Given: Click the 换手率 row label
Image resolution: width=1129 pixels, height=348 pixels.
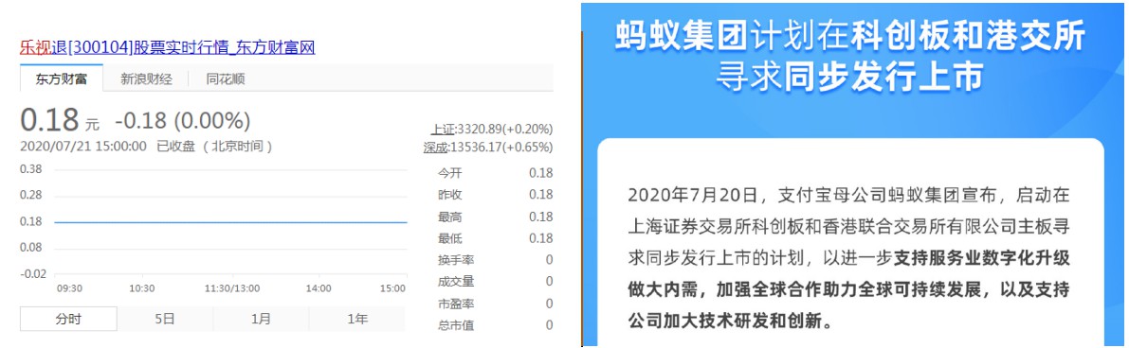Looking at the screenshot, I should [x=456, y=259].
